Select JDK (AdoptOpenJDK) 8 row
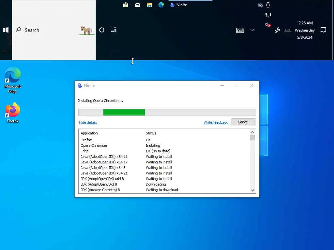This screenshot has height=250, width=334. tap(164, 184)
